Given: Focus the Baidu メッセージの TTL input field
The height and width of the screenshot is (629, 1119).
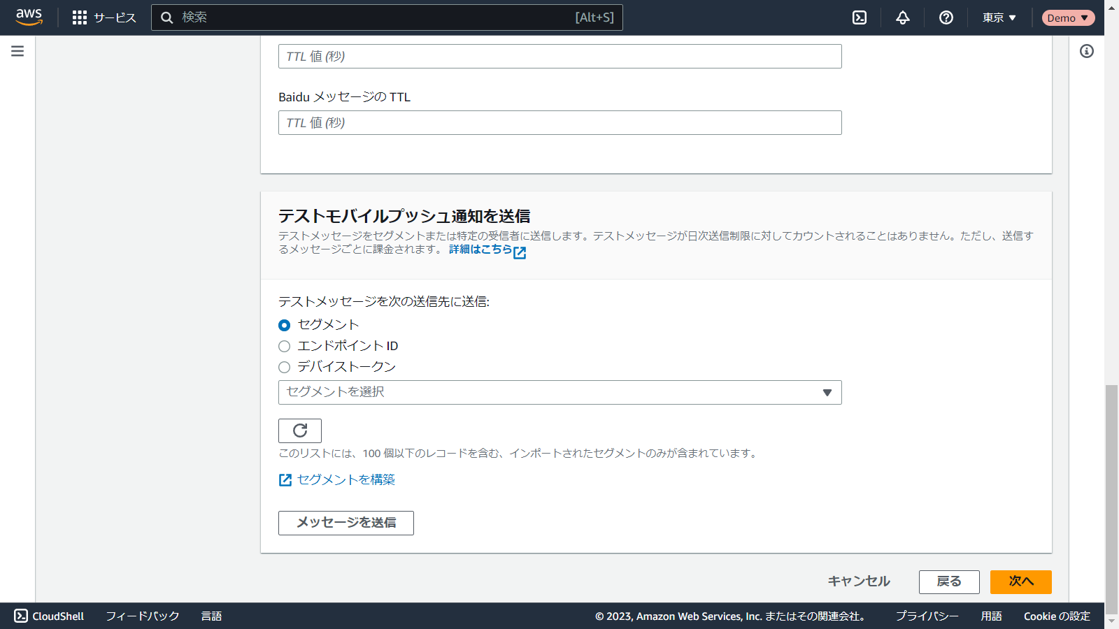Looking at the screenshot, I should tap(559, 123).
